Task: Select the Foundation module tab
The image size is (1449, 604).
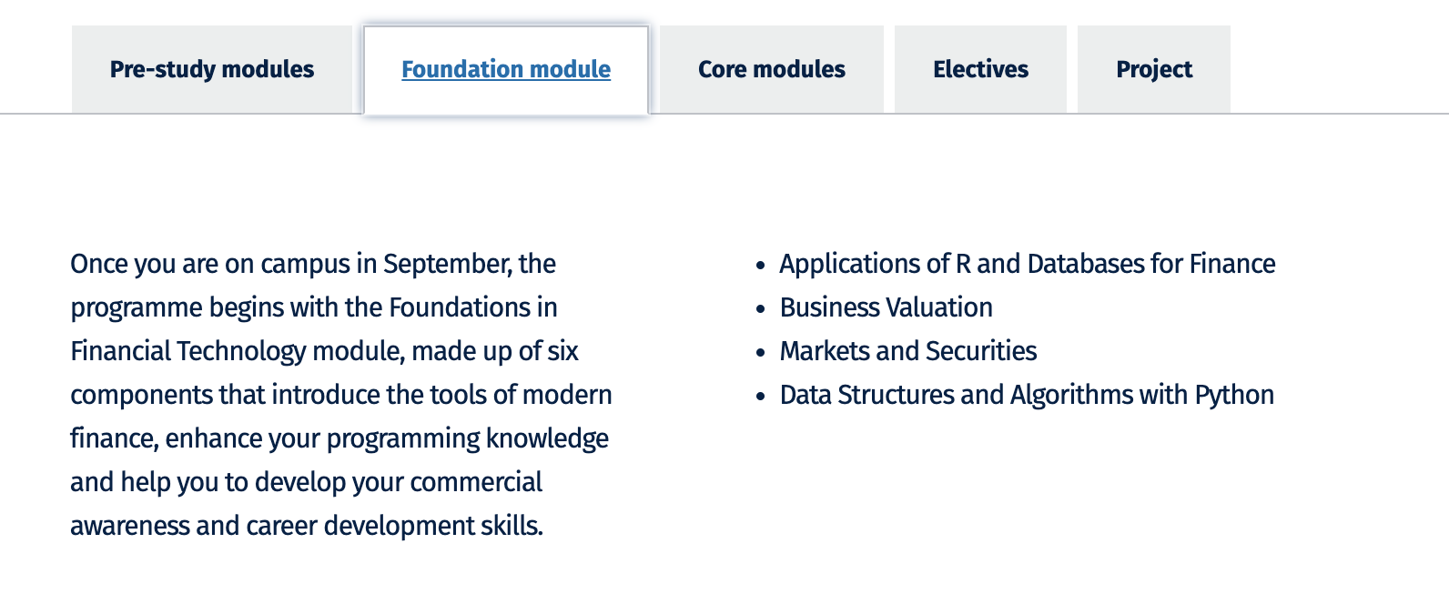Action: coord(506,69)
